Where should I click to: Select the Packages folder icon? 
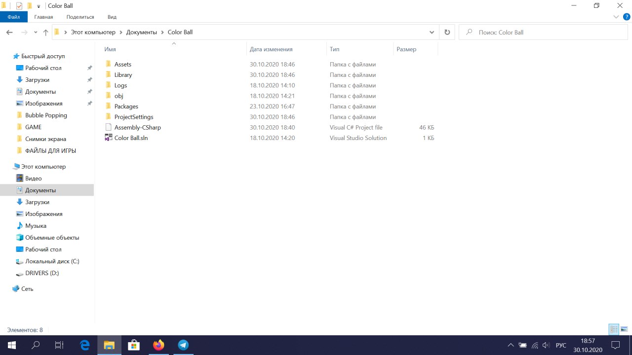(109, 106)
